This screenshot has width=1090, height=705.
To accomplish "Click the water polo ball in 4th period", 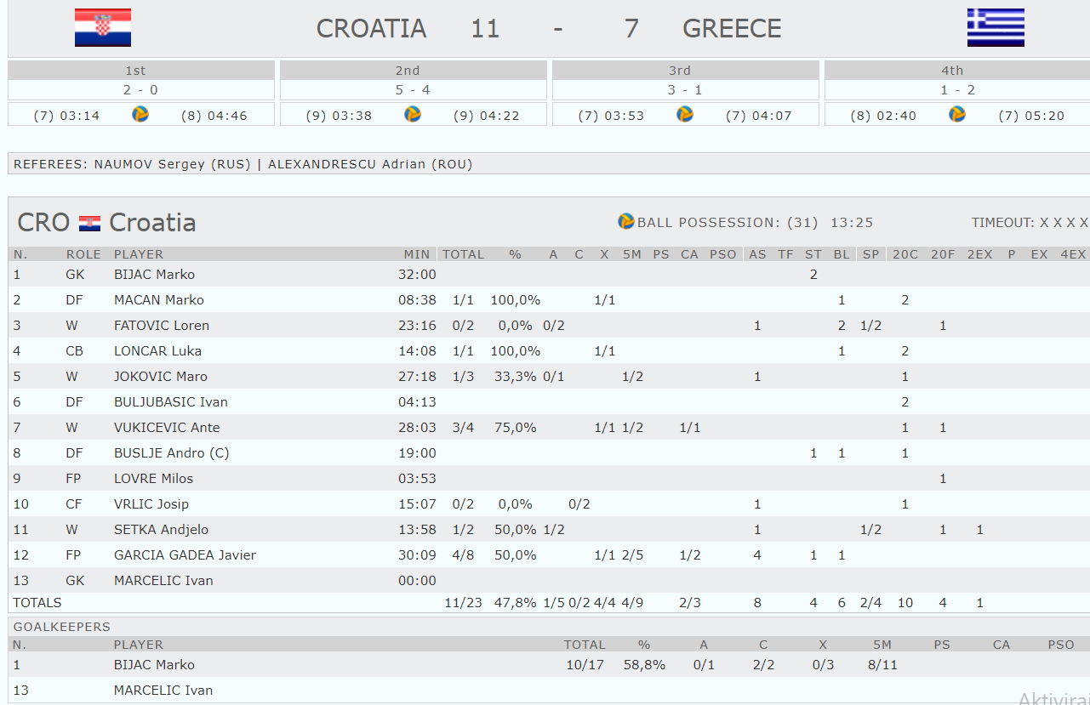I will coord(957,114).
